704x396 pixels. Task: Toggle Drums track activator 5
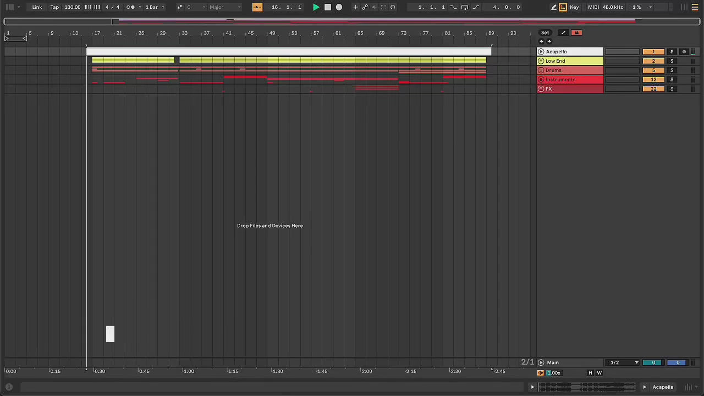tap(653, 70)
